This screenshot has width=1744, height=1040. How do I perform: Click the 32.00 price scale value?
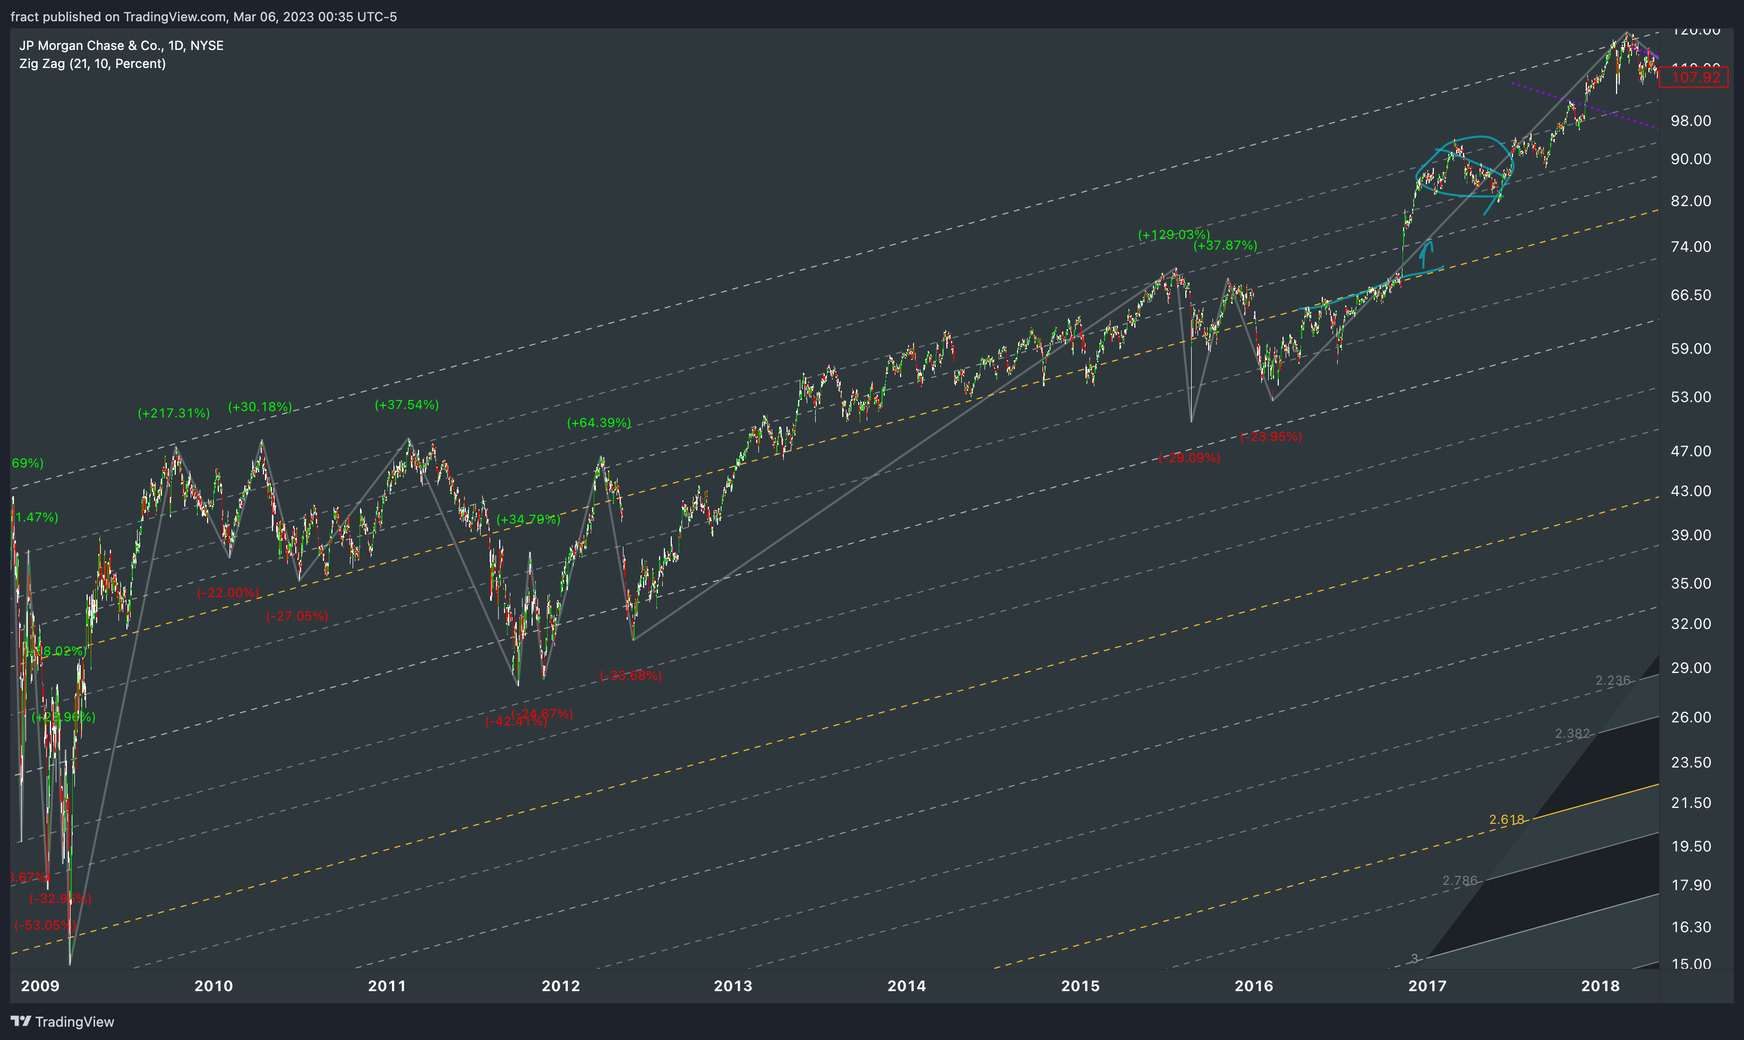pyautogui.click(x=1691, y=625)
